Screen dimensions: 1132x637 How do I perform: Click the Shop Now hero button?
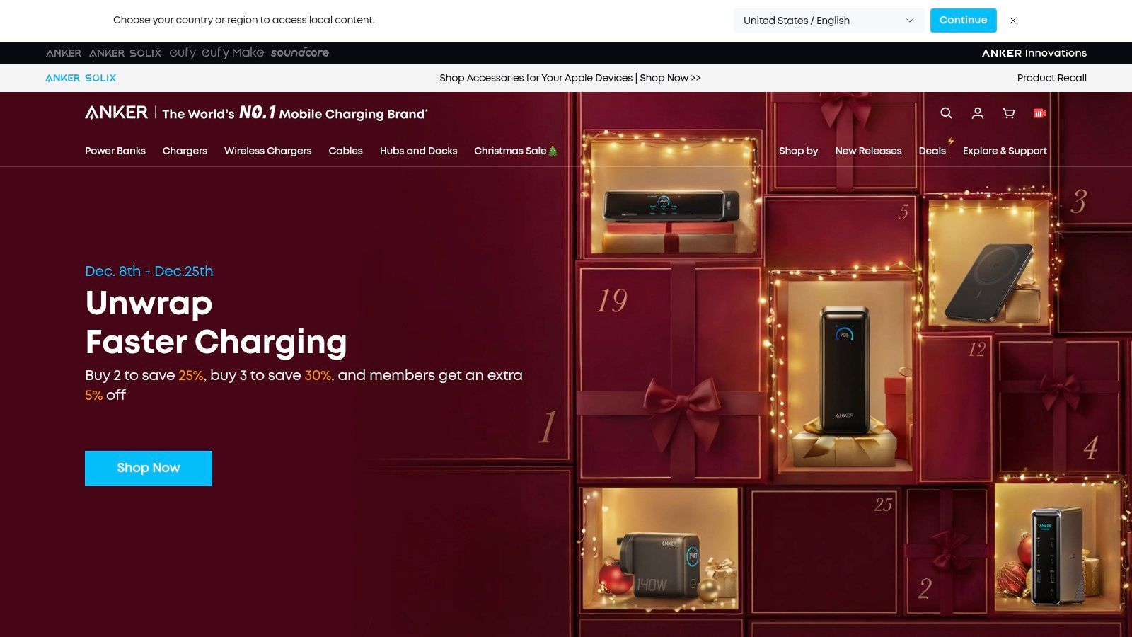point(149,469)
